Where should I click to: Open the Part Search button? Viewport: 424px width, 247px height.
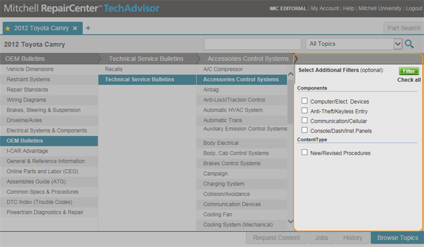pos(403,28)
